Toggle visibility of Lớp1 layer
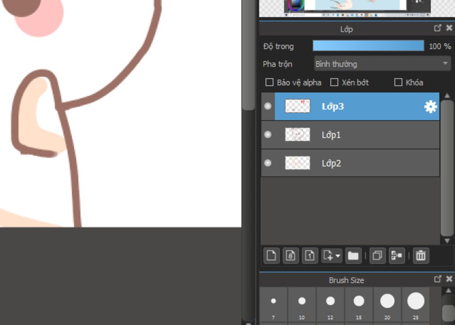 [268, 135]
